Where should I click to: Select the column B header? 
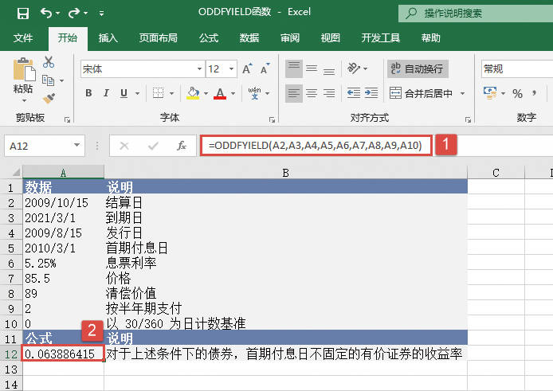pyautogui.click(x=284, y=173)
